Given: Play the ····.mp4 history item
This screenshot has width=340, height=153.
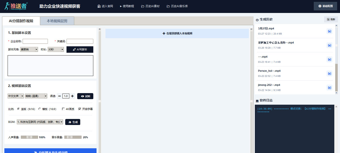Looking at the screenshot, I should coord(330,59).
